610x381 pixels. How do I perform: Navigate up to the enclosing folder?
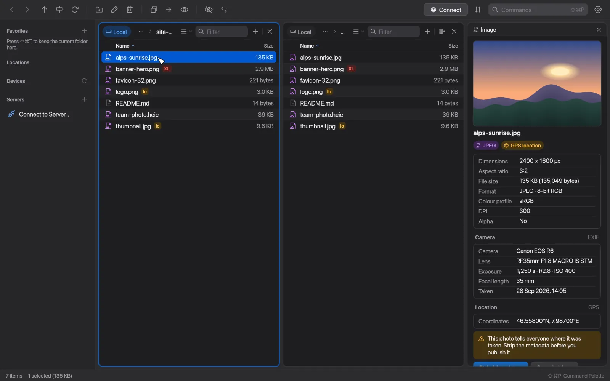(44, 10)
